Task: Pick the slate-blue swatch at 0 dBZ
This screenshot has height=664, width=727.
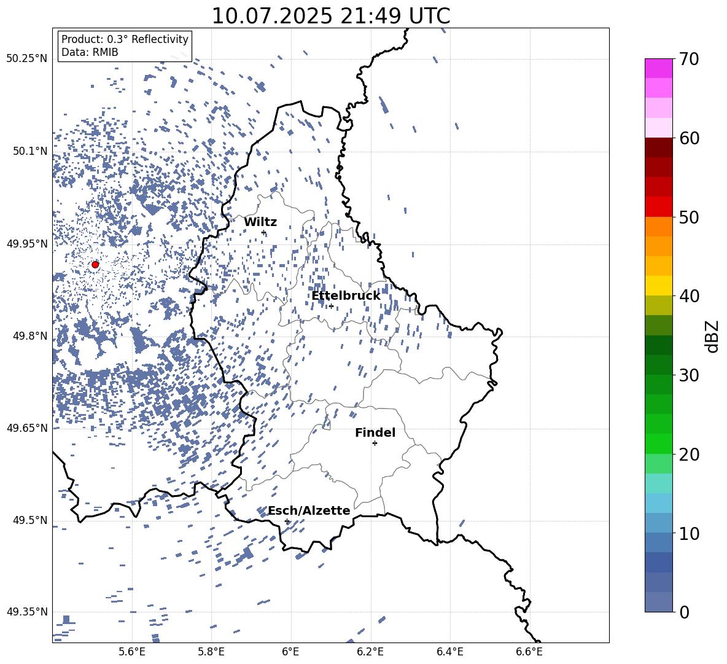Action: (x=658, y=602)
